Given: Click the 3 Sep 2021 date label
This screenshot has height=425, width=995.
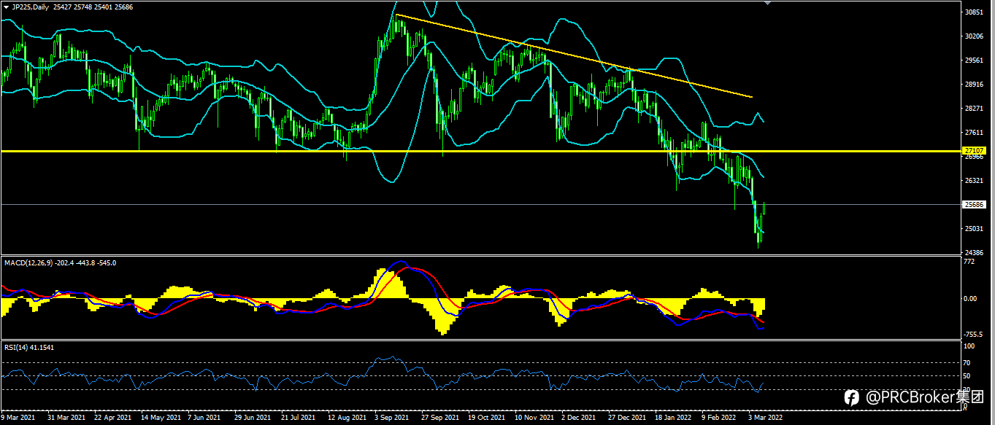Looking at the screenshot, I should pyautogui.click(x=391, y=418).
